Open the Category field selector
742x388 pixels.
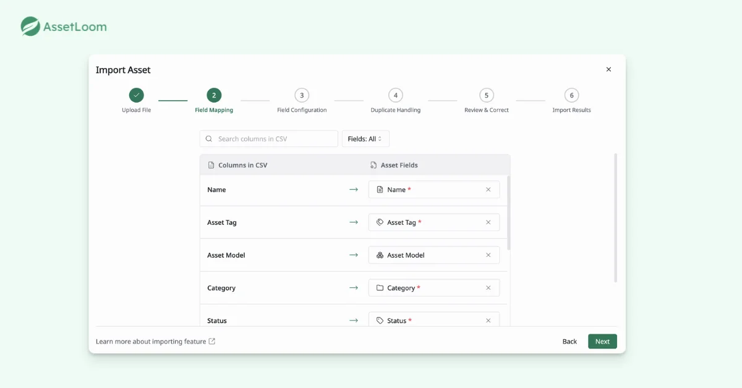[434, 288]
